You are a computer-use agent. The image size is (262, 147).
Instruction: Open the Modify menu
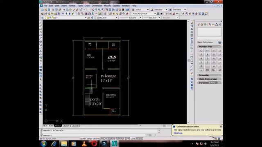[107, 6]
